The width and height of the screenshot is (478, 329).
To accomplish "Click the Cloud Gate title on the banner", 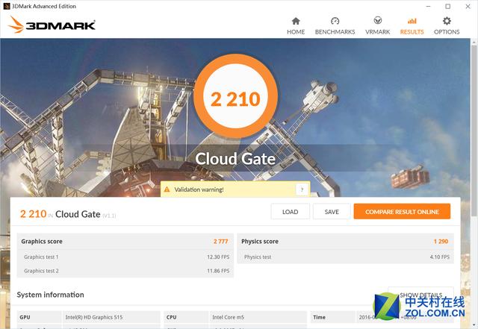I will coord(235,159).
